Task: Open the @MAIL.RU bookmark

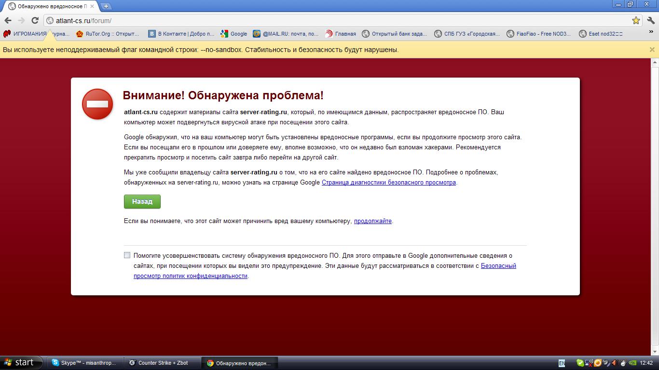Action: [286, 34]
